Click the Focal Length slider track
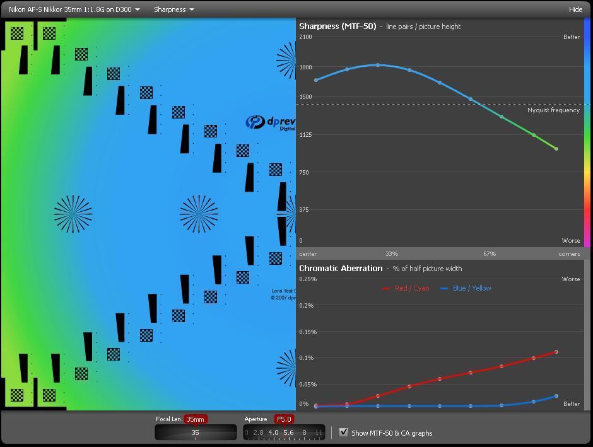 [196, 432]
